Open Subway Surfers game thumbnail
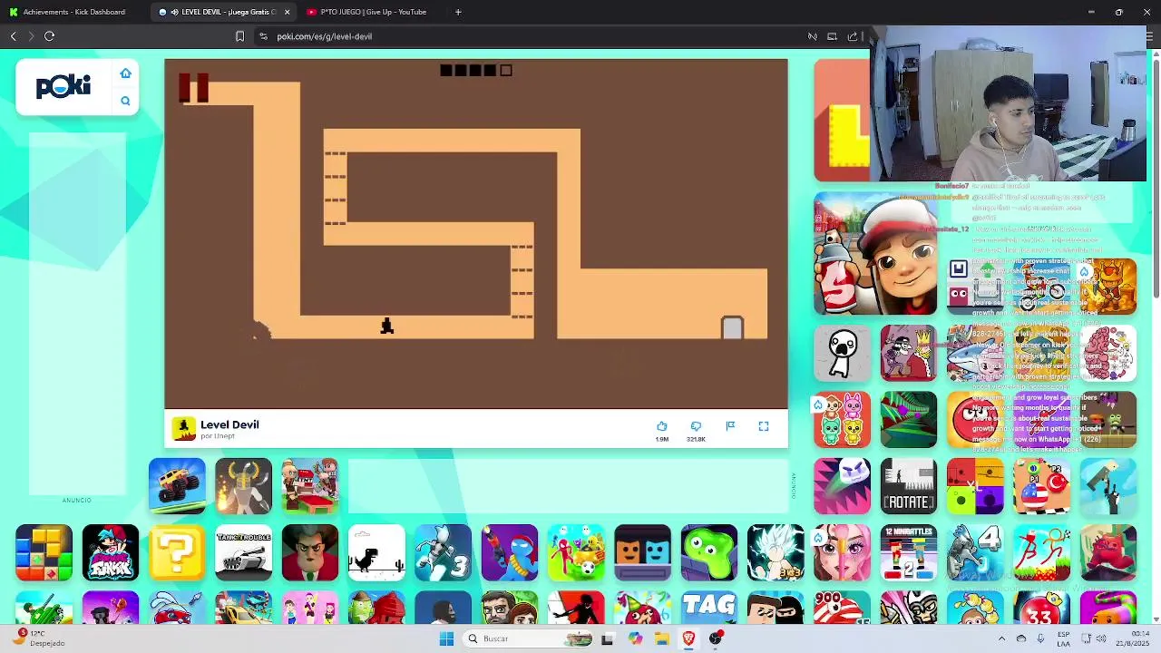The image size is (1161, 653). pyautogui.click(x=875, y=253)
